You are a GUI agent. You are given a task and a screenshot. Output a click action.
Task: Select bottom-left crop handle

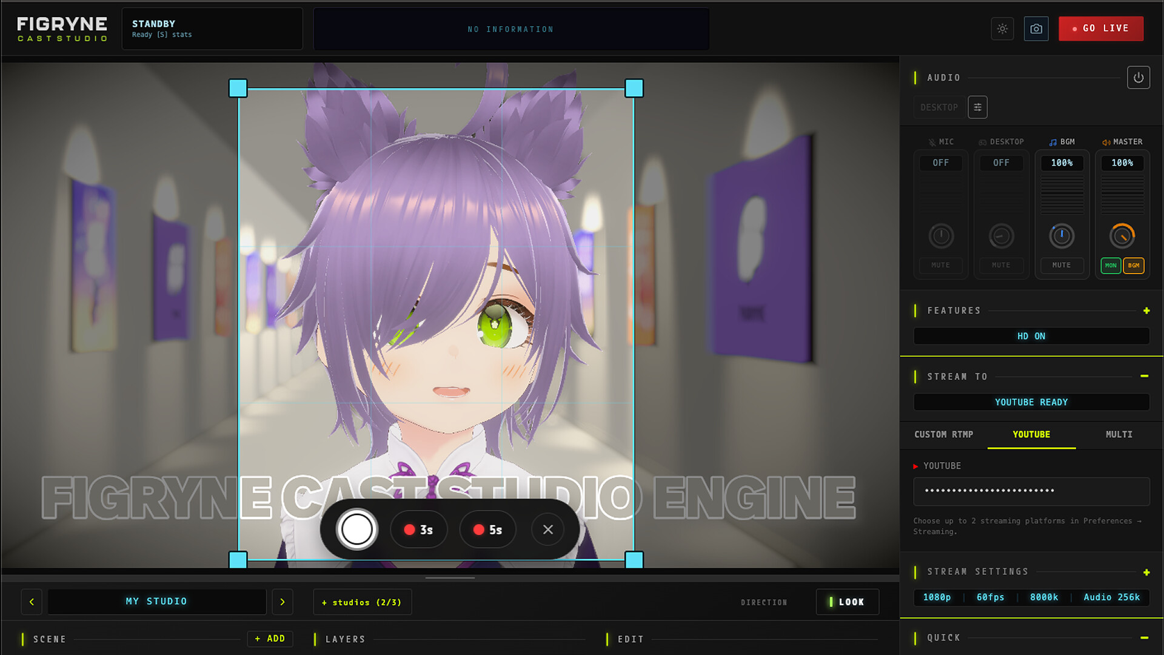click(x=238, y=559)
